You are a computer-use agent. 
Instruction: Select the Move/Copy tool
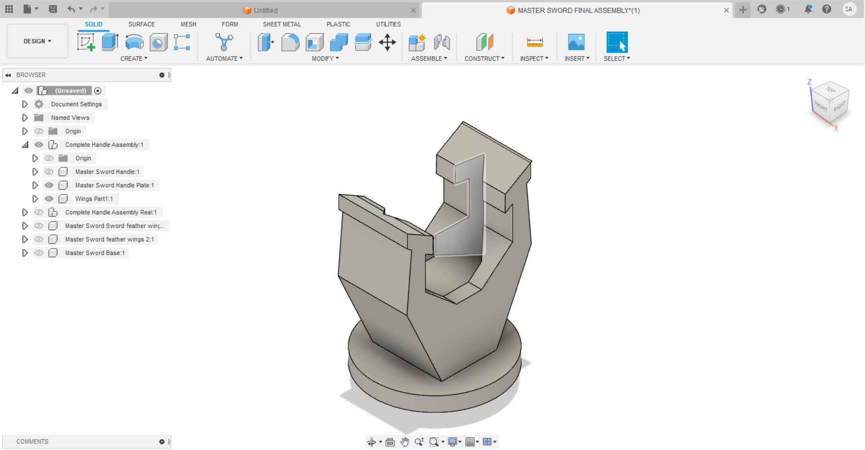point(387,42)
